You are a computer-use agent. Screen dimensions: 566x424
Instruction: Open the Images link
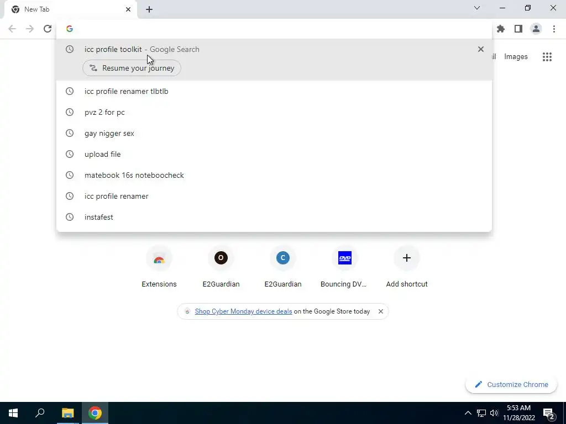[516, 57]
